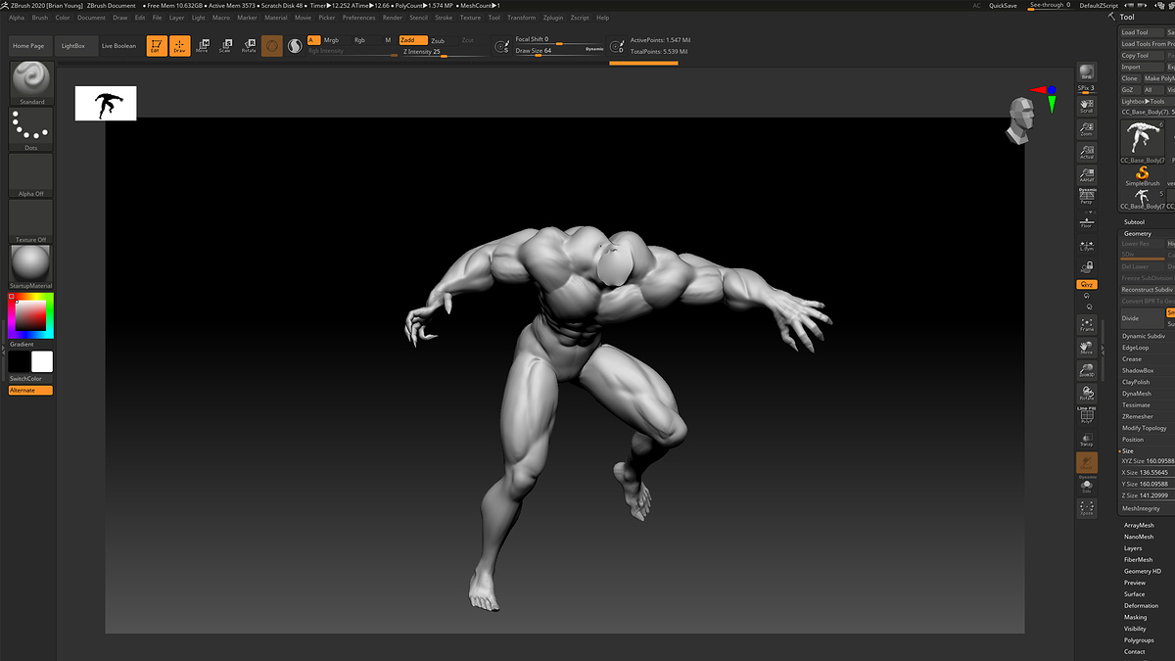The width and height of the screenshot is (1175, 661).
Task: Click the Live Boolean button
Action: (119, 46)
